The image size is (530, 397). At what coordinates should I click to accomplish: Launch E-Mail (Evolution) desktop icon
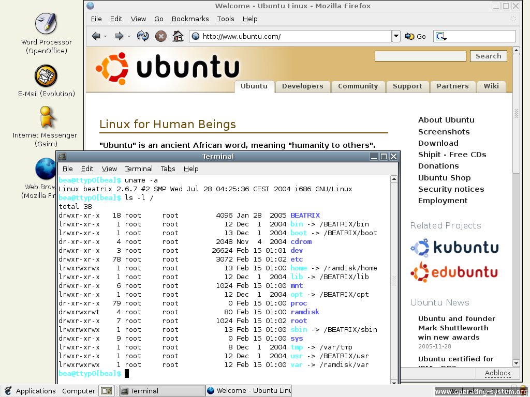(x=46, y=76)
